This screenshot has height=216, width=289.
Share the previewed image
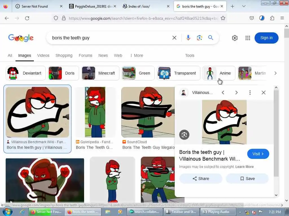201,179
